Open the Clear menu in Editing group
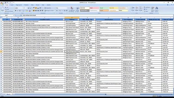Screen dimensions: 174x98 click(x=146, y=11)
